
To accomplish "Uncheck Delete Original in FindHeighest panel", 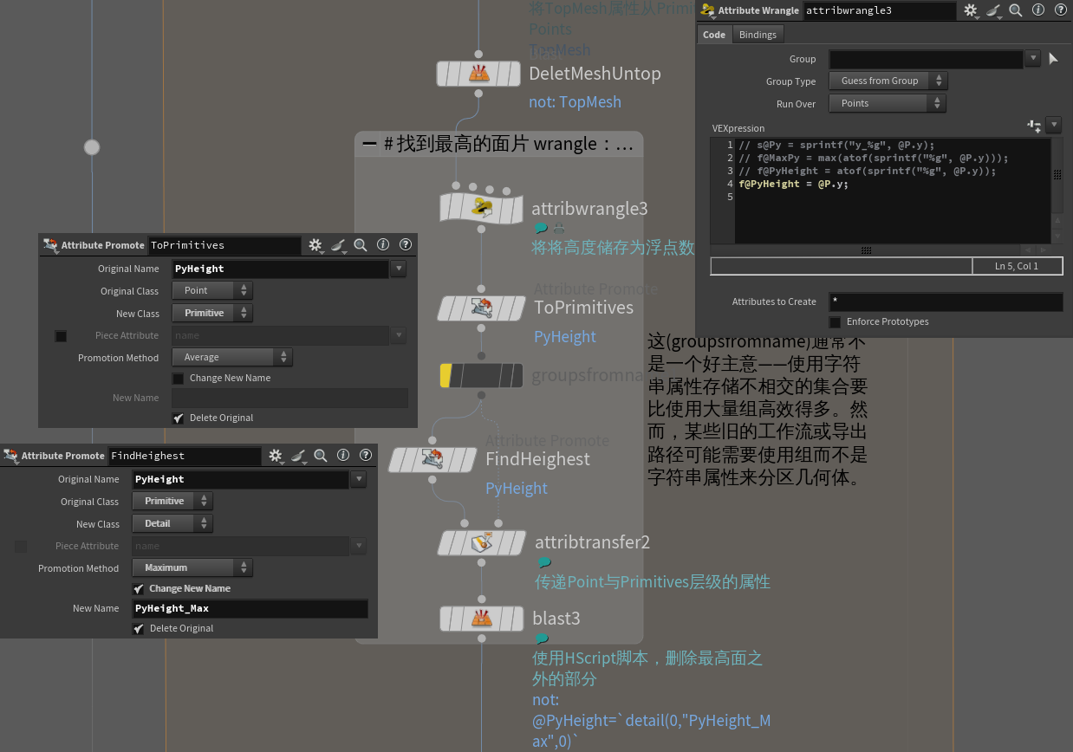I will [139, 629].
